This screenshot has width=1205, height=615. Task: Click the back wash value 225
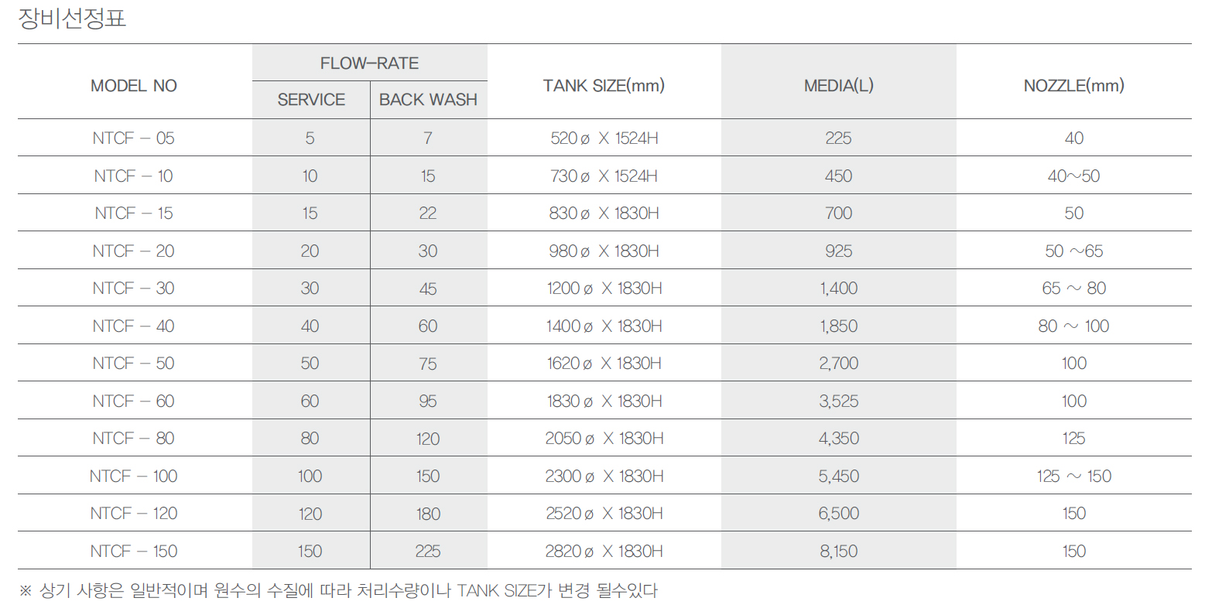pos(428,552)
